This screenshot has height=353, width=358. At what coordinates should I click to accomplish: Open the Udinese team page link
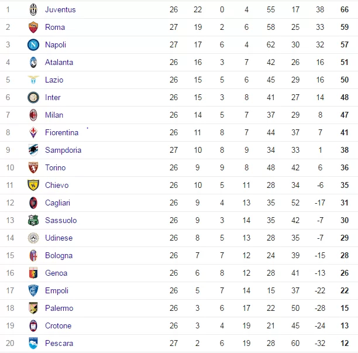pyautogui.click(x=59, y=238)
